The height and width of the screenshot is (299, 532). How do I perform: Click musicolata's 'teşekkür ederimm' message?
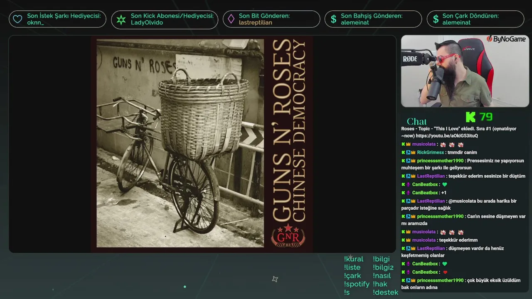tap(459, 240)
